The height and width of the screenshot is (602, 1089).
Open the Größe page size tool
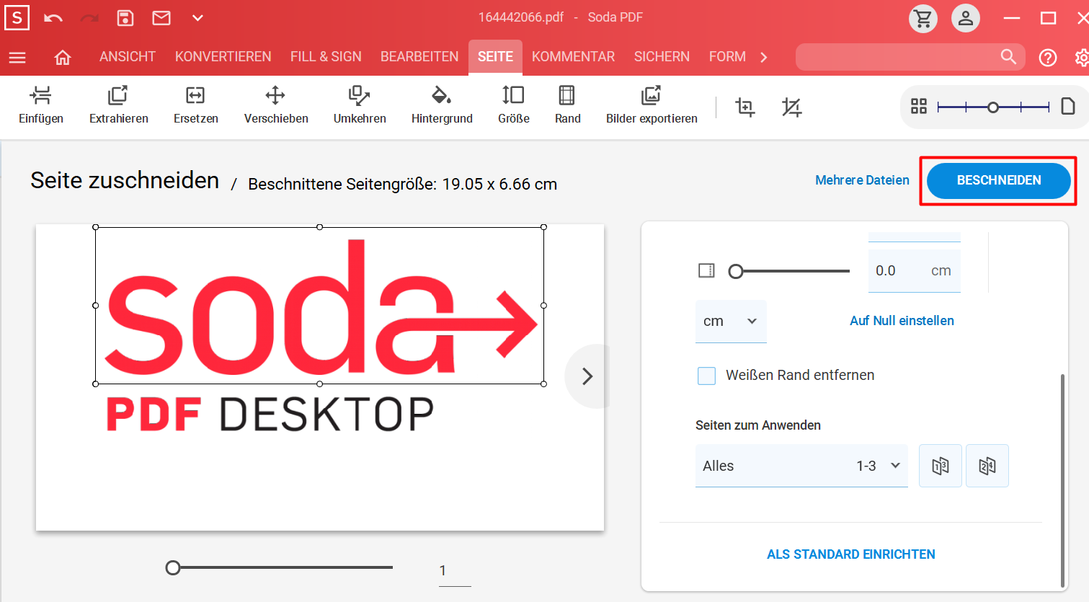514,105
